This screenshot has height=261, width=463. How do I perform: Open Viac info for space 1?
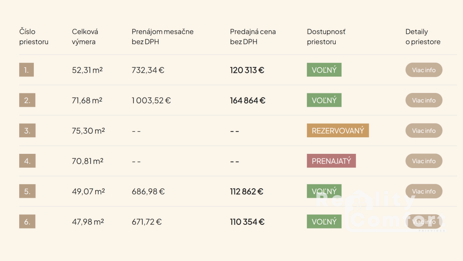click(x=424, y=70)
